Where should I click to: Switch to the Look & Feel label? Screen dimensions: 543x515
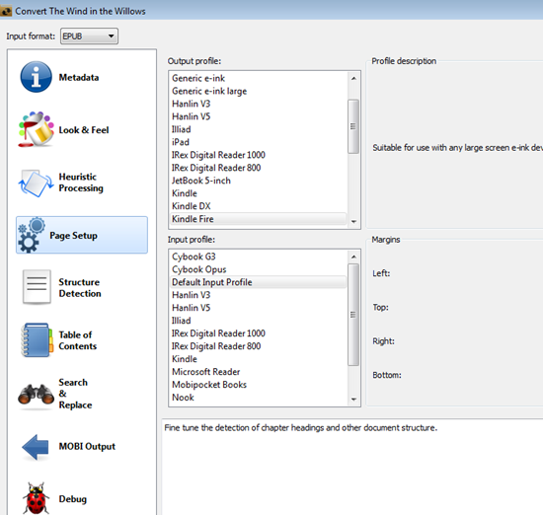point(84,130)
